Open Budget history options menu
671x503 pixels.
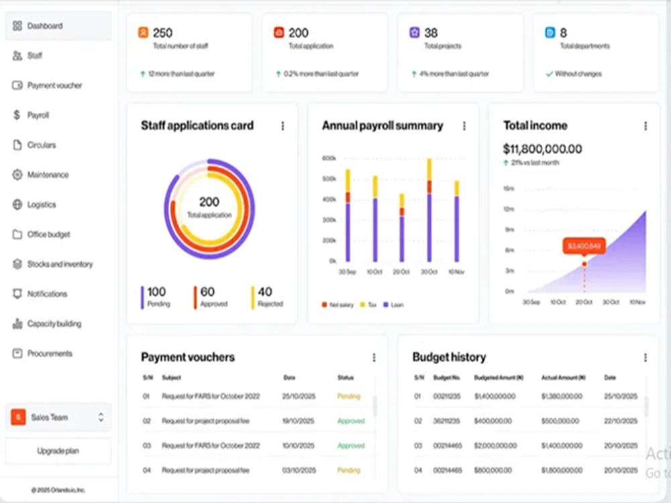click(x=646, y=357)
